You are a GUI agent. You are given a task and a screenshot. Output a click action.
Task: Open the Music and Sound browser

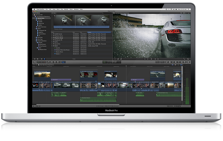173,62
